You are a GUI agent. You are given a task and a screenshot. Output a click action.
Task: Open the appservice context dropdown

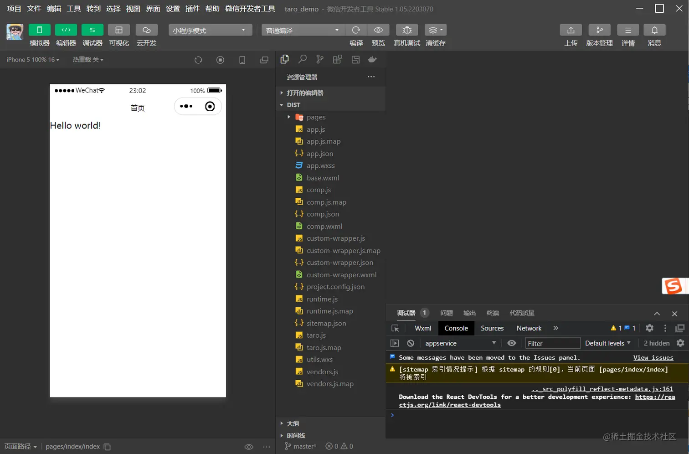click(460, 343)
